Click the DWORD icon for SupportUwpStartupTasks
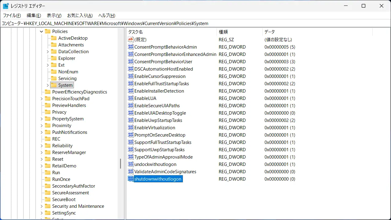This screenshot has height=220, width=391. [131, 149]
